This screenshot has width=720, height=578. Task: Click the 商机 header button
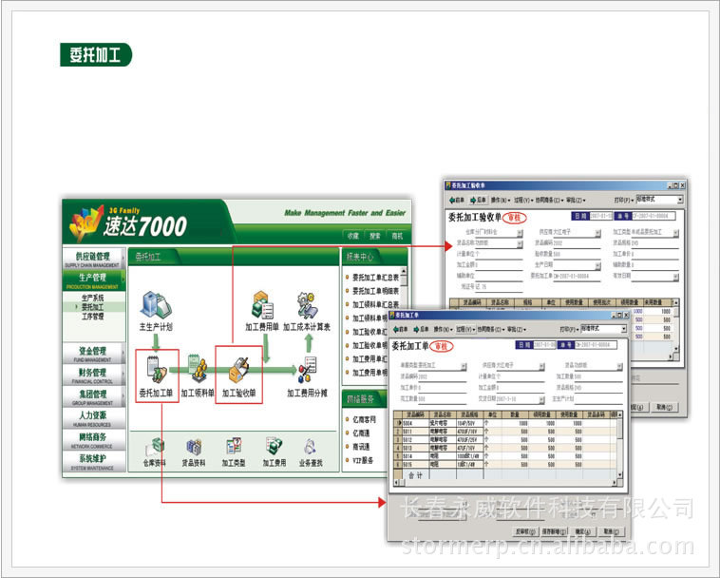tap(397, 236)
